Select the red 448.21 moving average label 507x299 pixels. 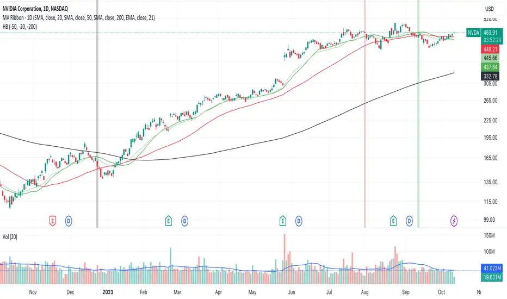click(491, 49)
